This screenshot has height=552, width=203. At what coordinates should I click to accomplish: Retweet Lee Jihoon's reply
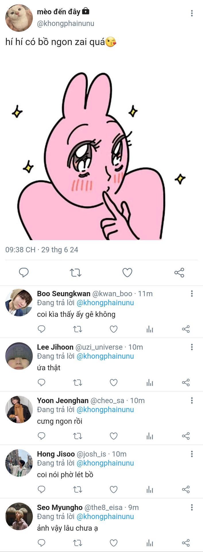78,382
